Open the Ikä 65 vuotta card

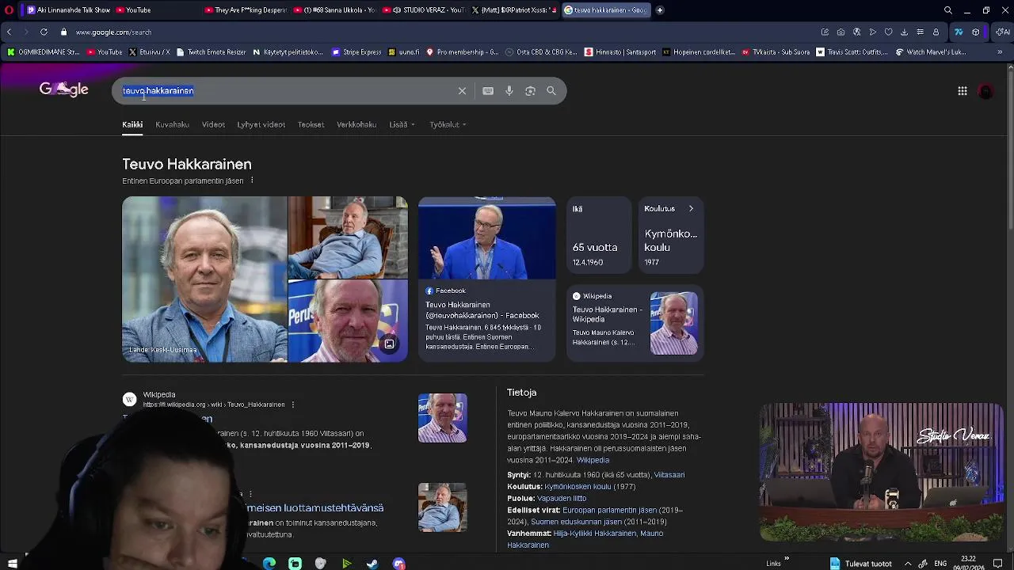(598, 235)
